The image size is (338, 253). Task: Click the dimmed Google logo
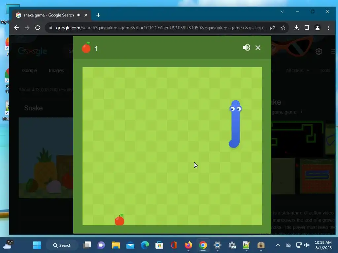click(32, 51)
